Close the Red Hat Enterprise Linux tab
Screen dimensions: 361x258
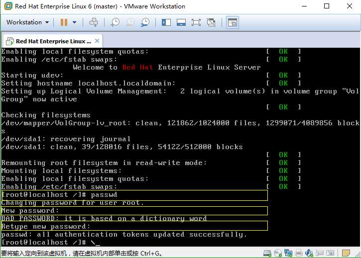click(x=97, y=41)
